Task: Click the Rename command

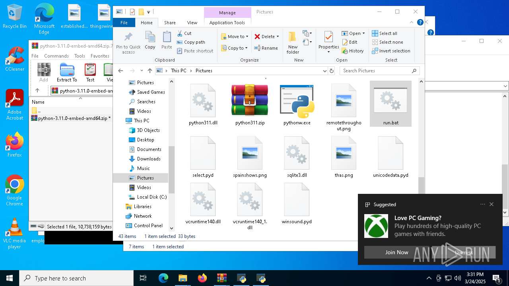Action: pos(266,48)
